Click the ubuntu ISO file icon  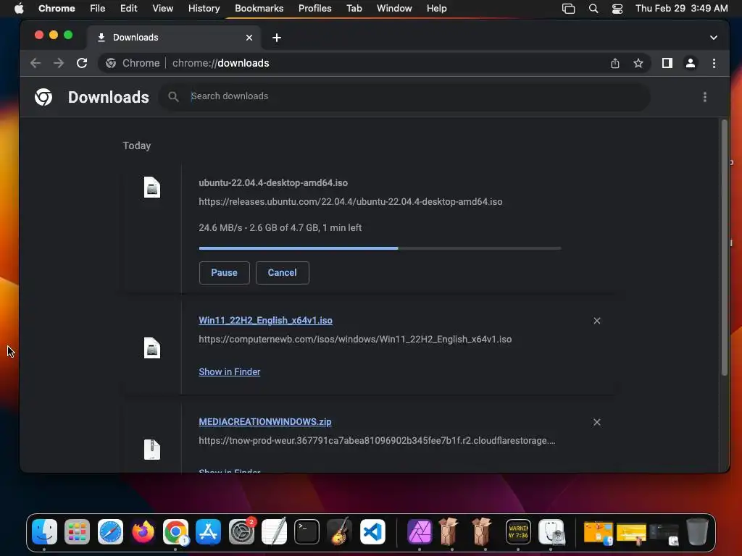[x=152, y=188]
